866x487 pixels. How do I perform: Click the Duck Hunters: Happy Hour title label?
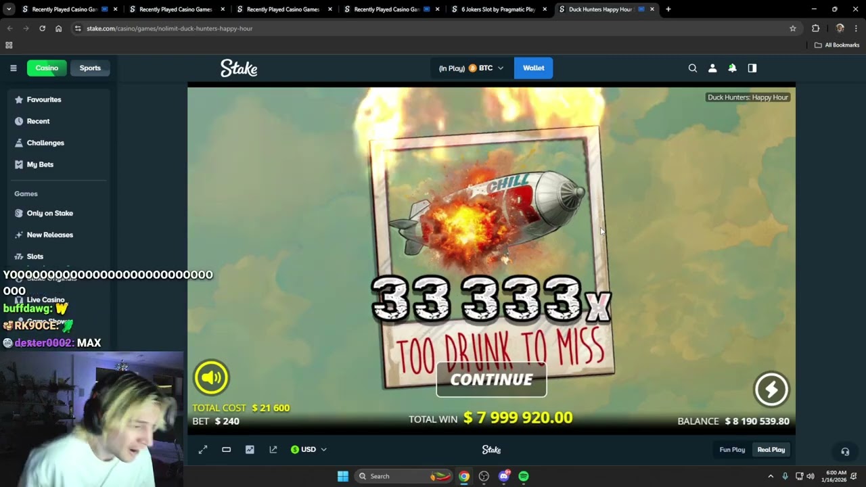(x=748, y=97)
